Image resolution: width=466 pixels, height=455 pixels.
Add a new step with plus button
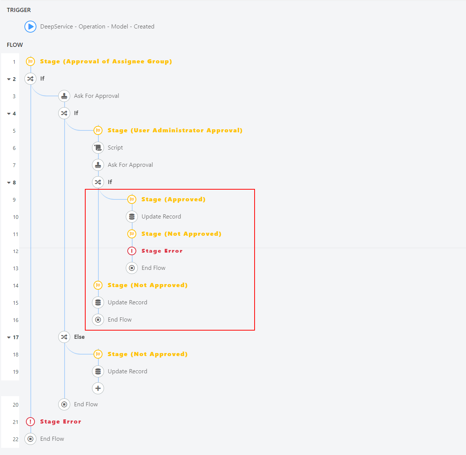tap(98, 388)
